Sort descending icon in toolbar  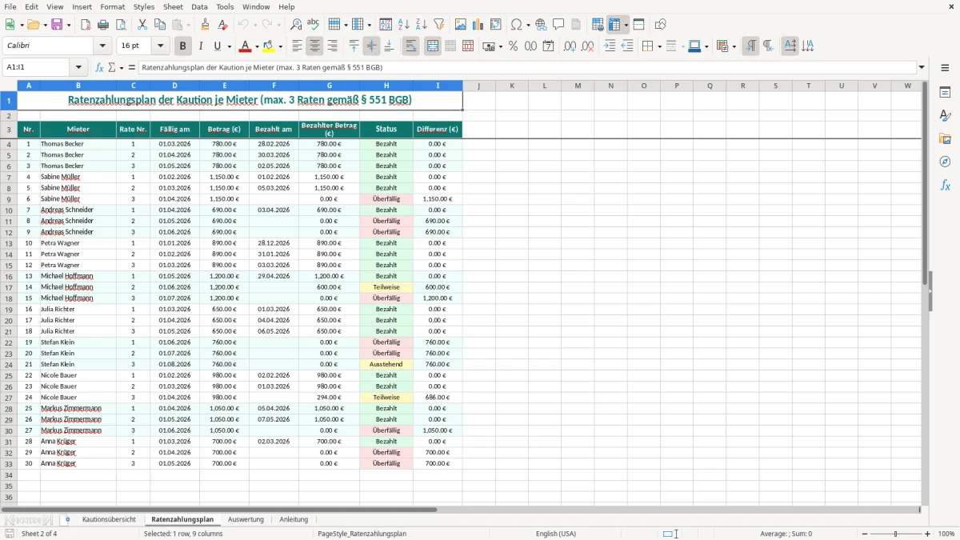click(422, 25)
